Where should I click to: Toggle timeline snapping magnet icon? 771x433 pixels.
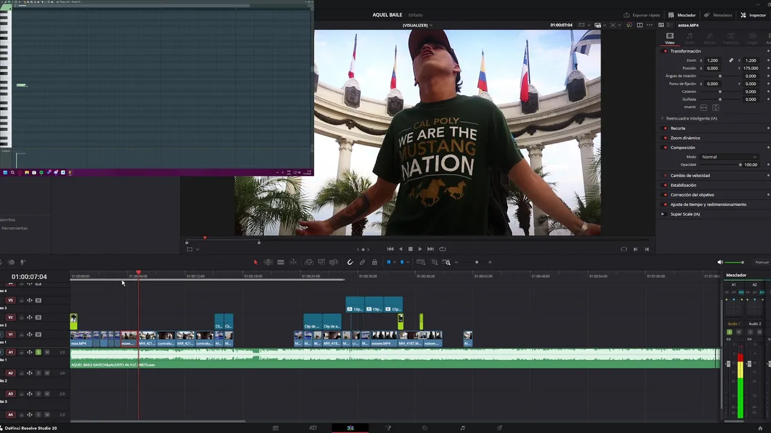click(x=350, y=262)
